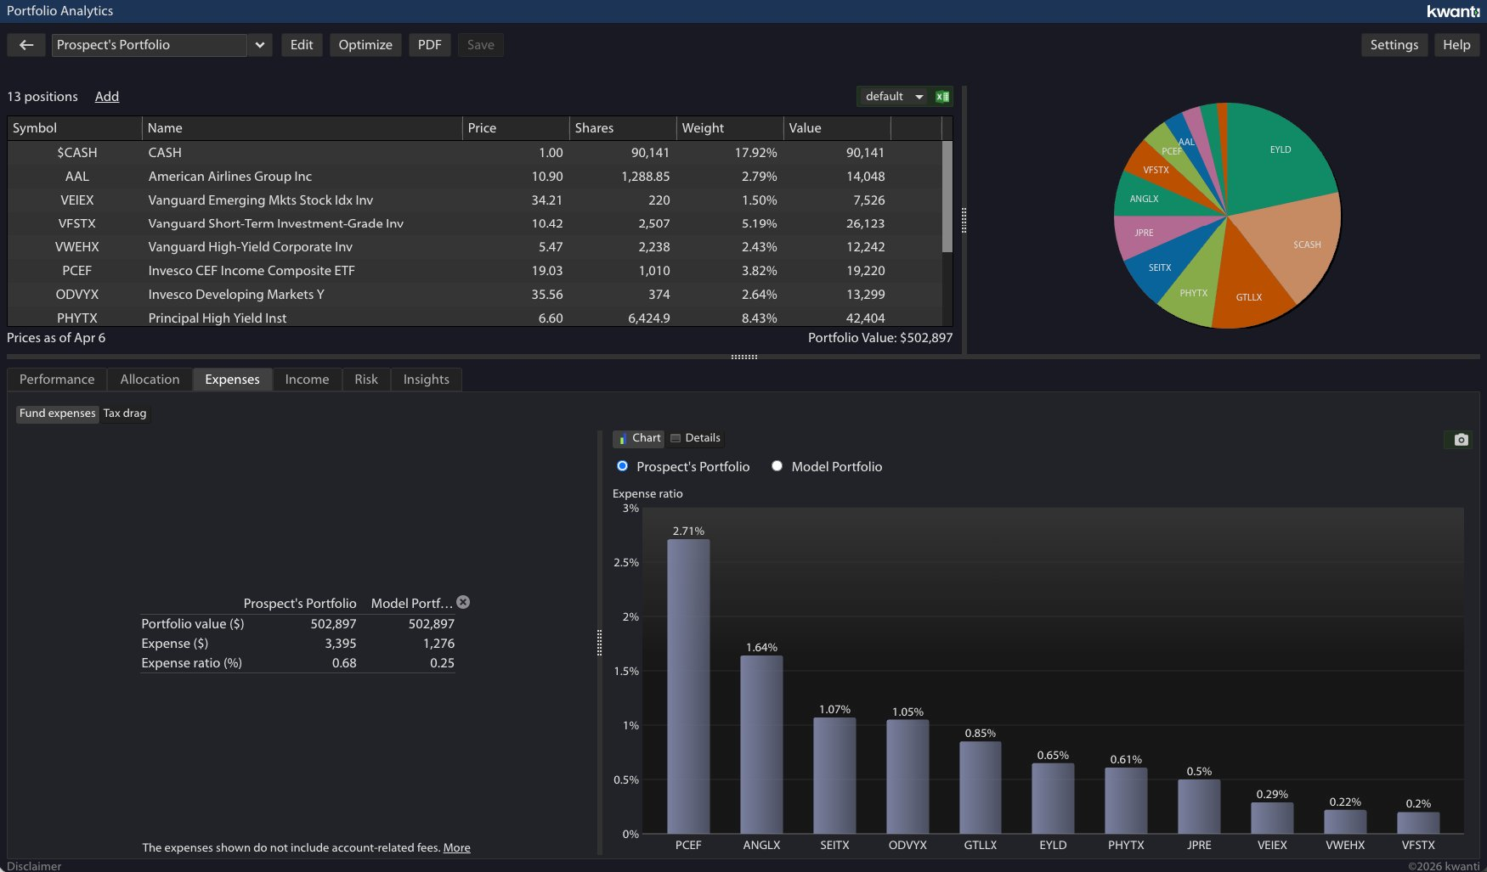Click the Save button
Image resolution: width=1487 pixels, height=872 pixels.
[x=480, y=45]
